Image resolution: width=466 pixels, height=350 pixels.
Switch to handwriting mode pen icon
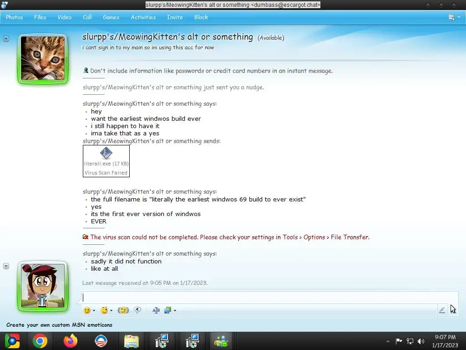pos(442,310)
